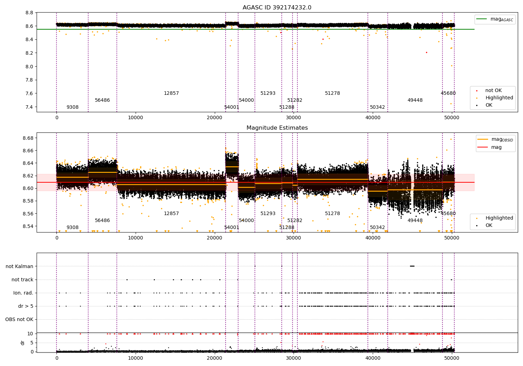Select the mag OBSID legend entry
The height and width of the screenshot is (366, 523).
495,140
